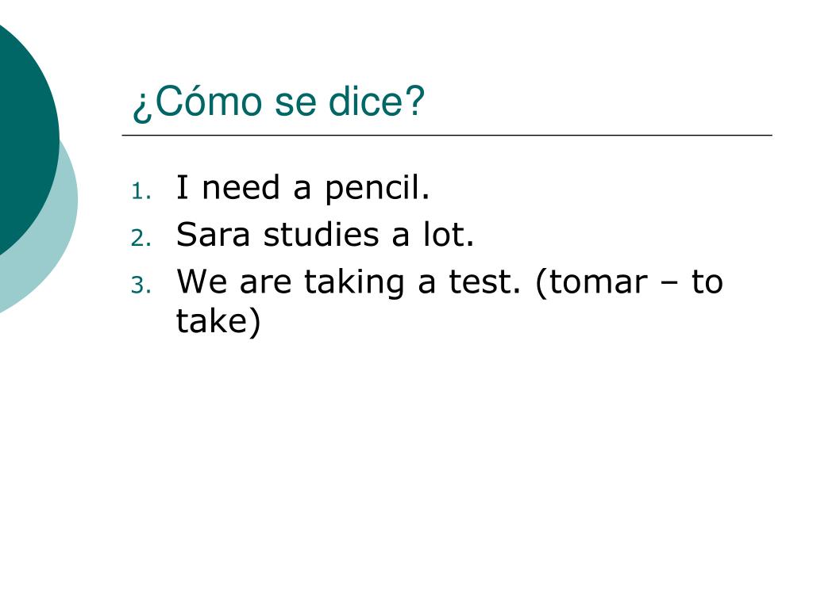Click the slide title '¿Cómo se dice?'
Viewport: 813px width, 609px height.
(x=279, y=101)
